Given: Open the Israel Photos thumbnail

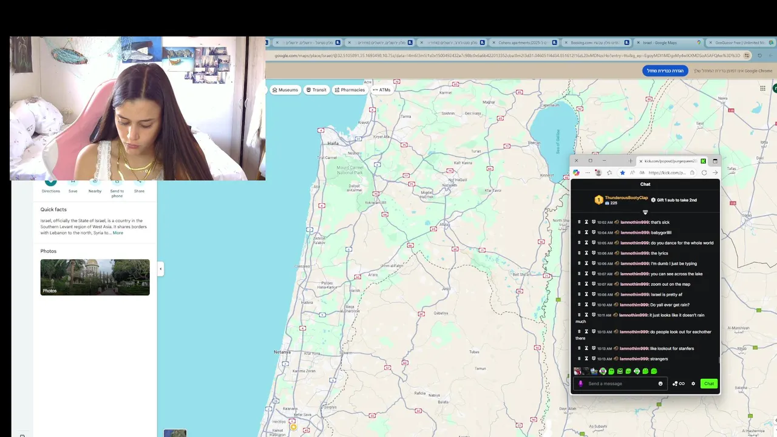Looking at the screenshot, I should 95,277.
